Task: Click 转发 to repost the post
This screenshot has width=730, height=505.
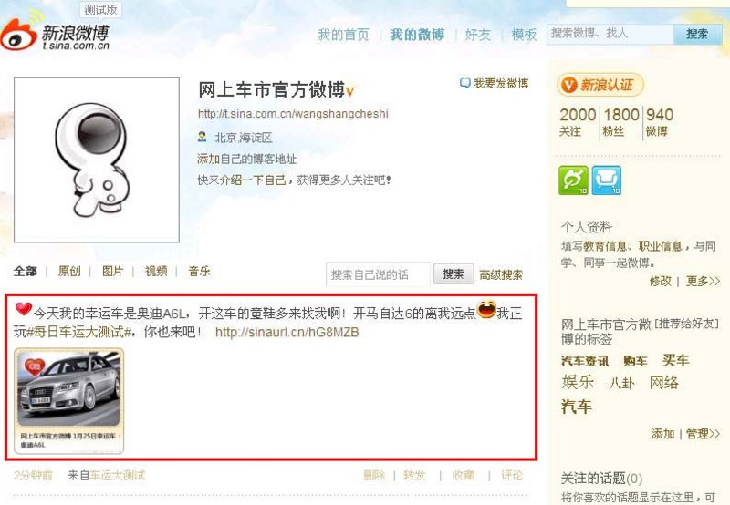Action: pos(414,475)
